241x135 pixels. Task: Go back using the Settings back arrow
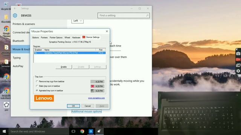tap(15, 8)
